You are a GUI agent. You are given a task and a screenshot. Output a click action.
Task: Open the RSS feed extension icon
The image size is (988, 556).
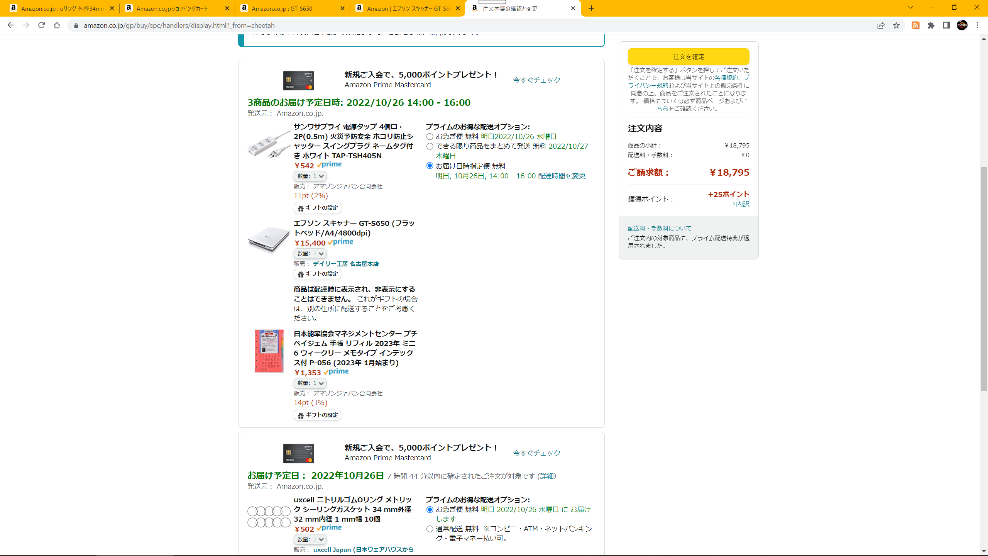point(915,25)
